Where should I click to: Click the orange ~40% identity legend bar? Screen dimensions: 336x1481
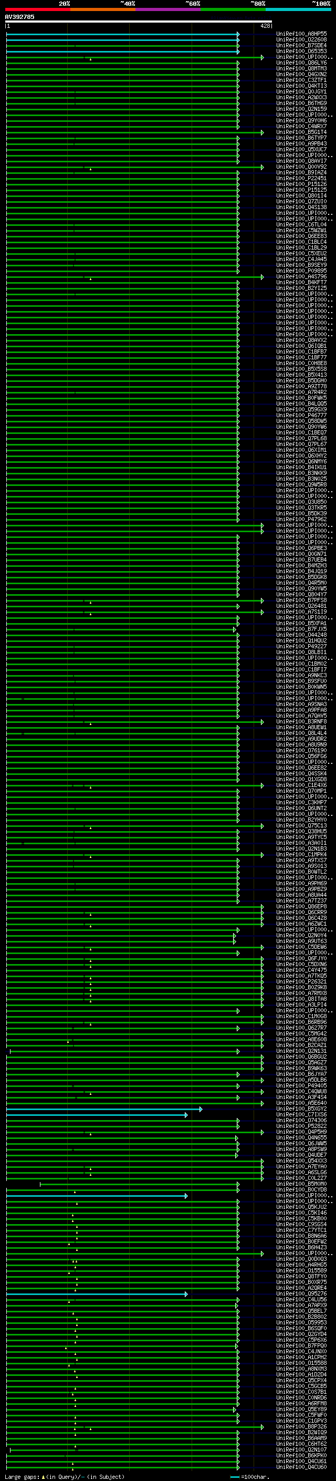103,10
